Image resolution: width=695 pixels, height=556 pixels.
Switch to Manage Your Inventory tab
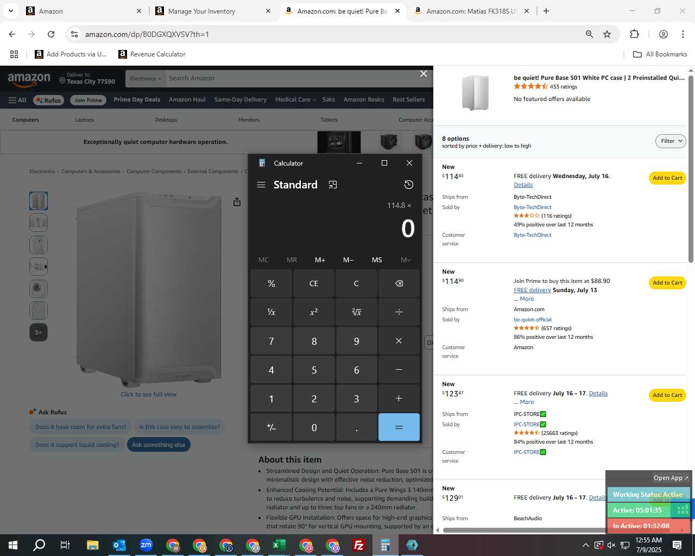(x=213, y=11)
